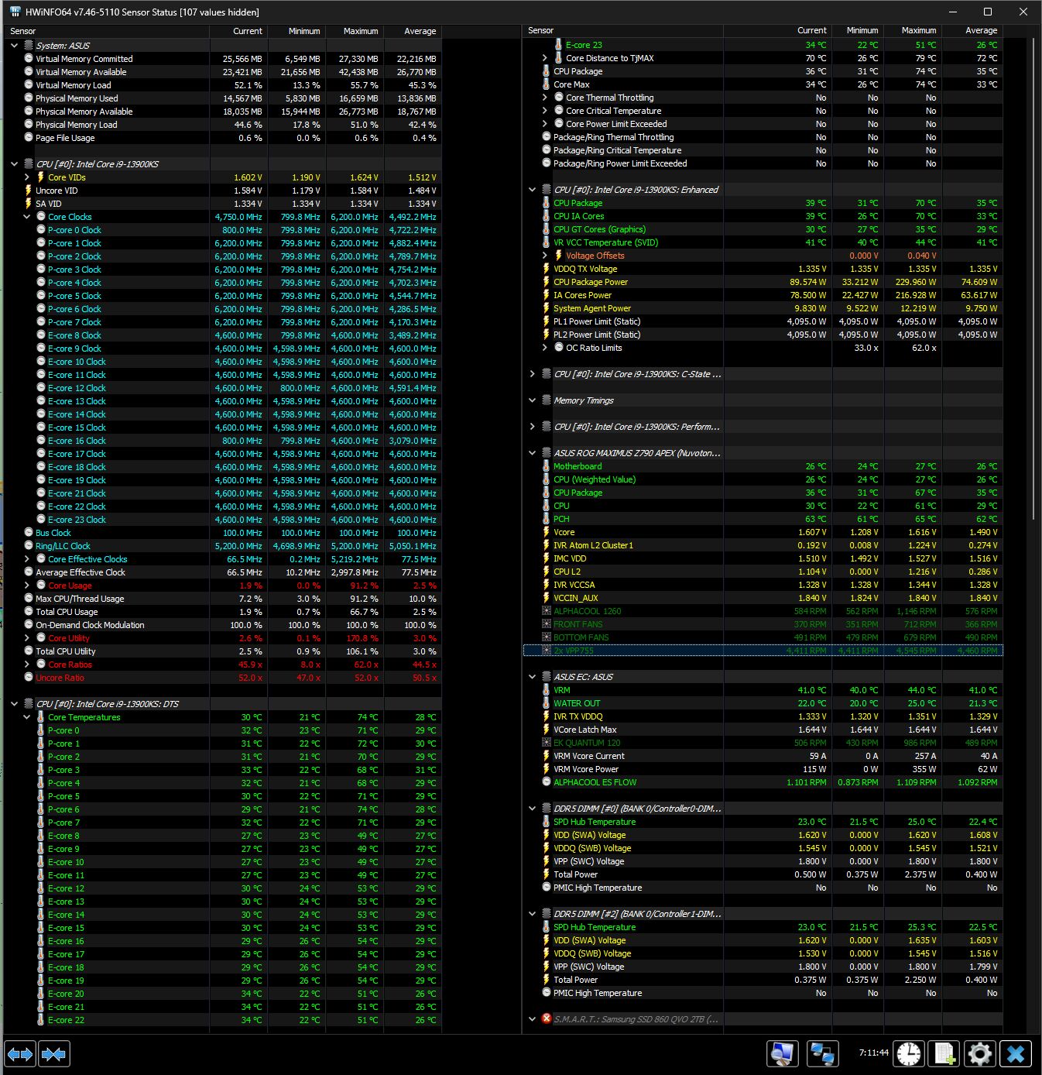Click the right panel's Current column header
The image size is (1042, 1075).
tap(777, 31)
